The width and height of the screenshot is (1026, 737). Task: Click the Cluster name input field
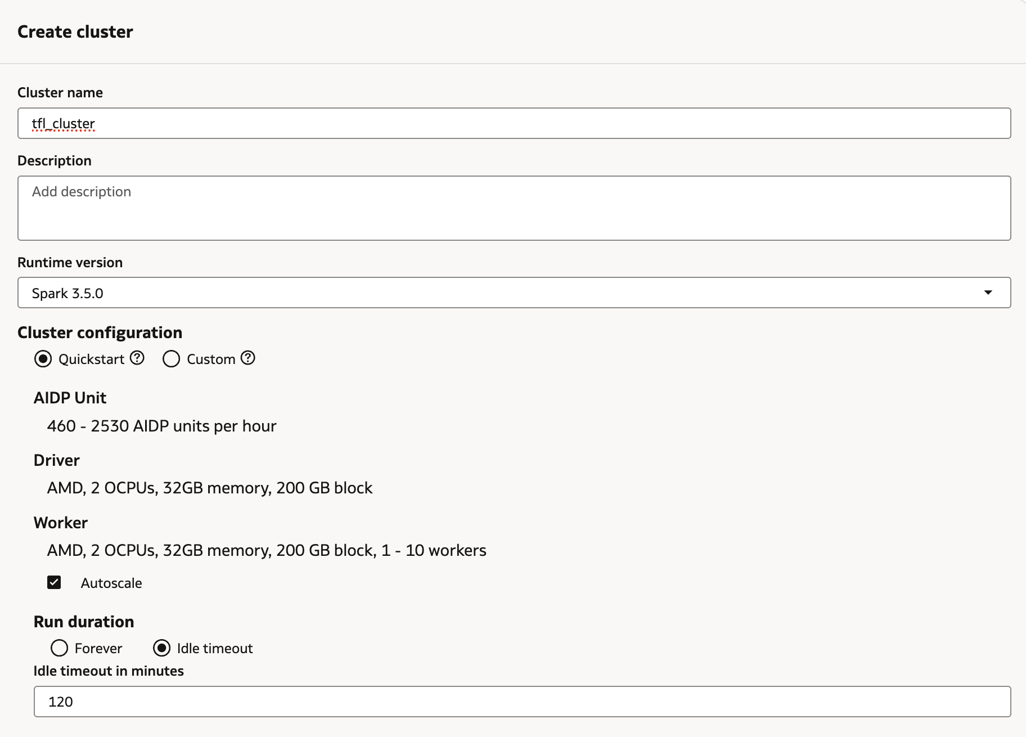[x=514, y=123]
